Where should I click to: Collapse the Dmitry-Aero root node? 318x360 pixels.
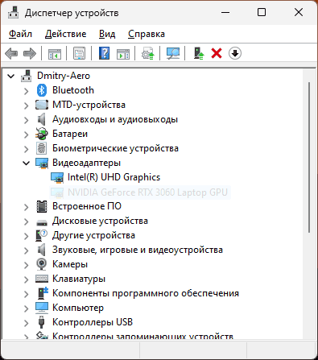coord(11,77)
